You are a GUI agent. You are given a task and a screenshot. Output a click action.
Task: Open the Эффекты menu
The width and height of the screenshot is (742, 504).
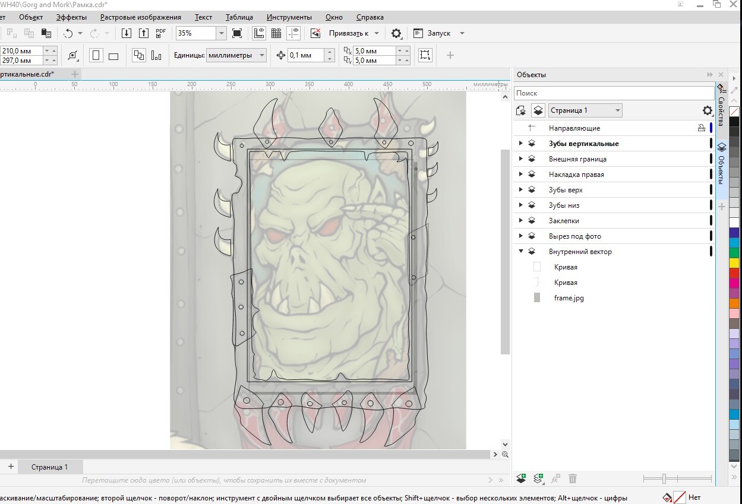[x=71, y=17]
